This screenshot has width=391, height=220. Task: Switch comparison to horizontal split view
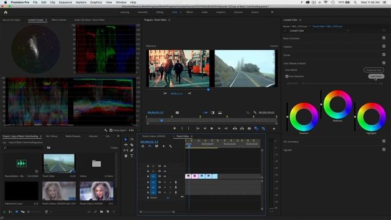pos(220,112)
